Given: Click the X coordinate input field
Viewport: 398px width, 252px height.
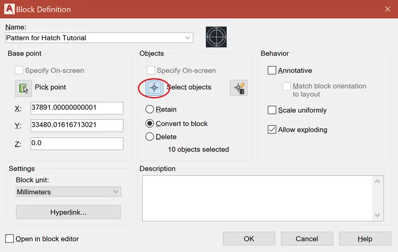Looking at the screenshot, I should tap(77, 108).
